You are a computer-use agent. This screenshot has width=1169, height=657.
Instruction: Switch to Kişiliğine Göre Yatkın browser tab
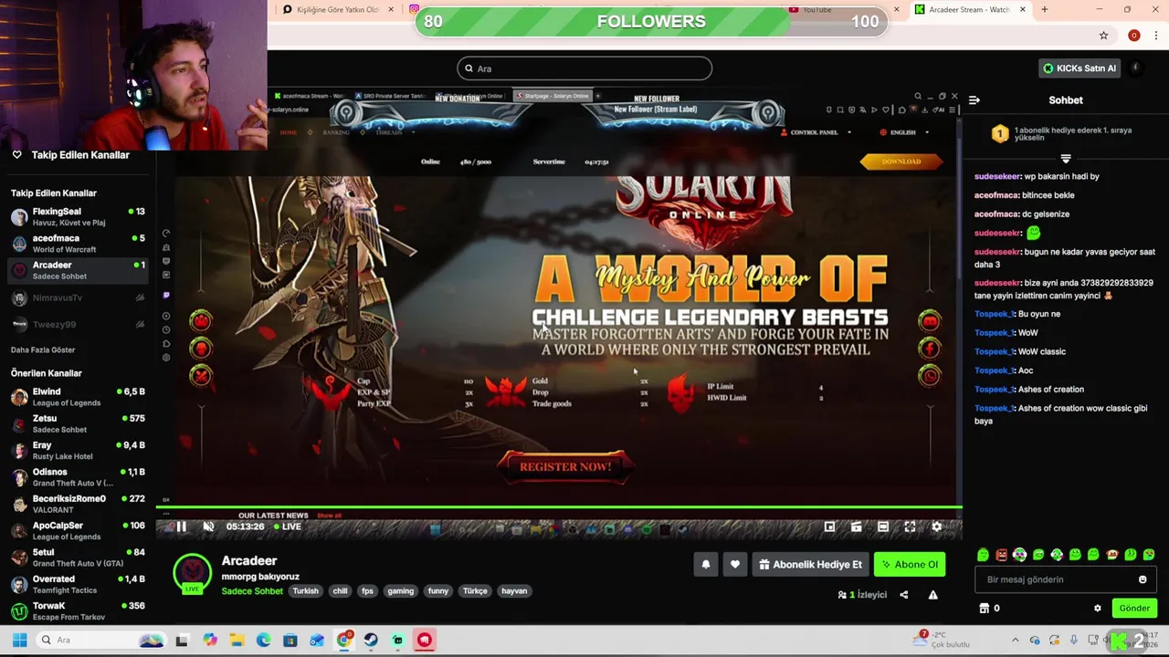[340, 9]
